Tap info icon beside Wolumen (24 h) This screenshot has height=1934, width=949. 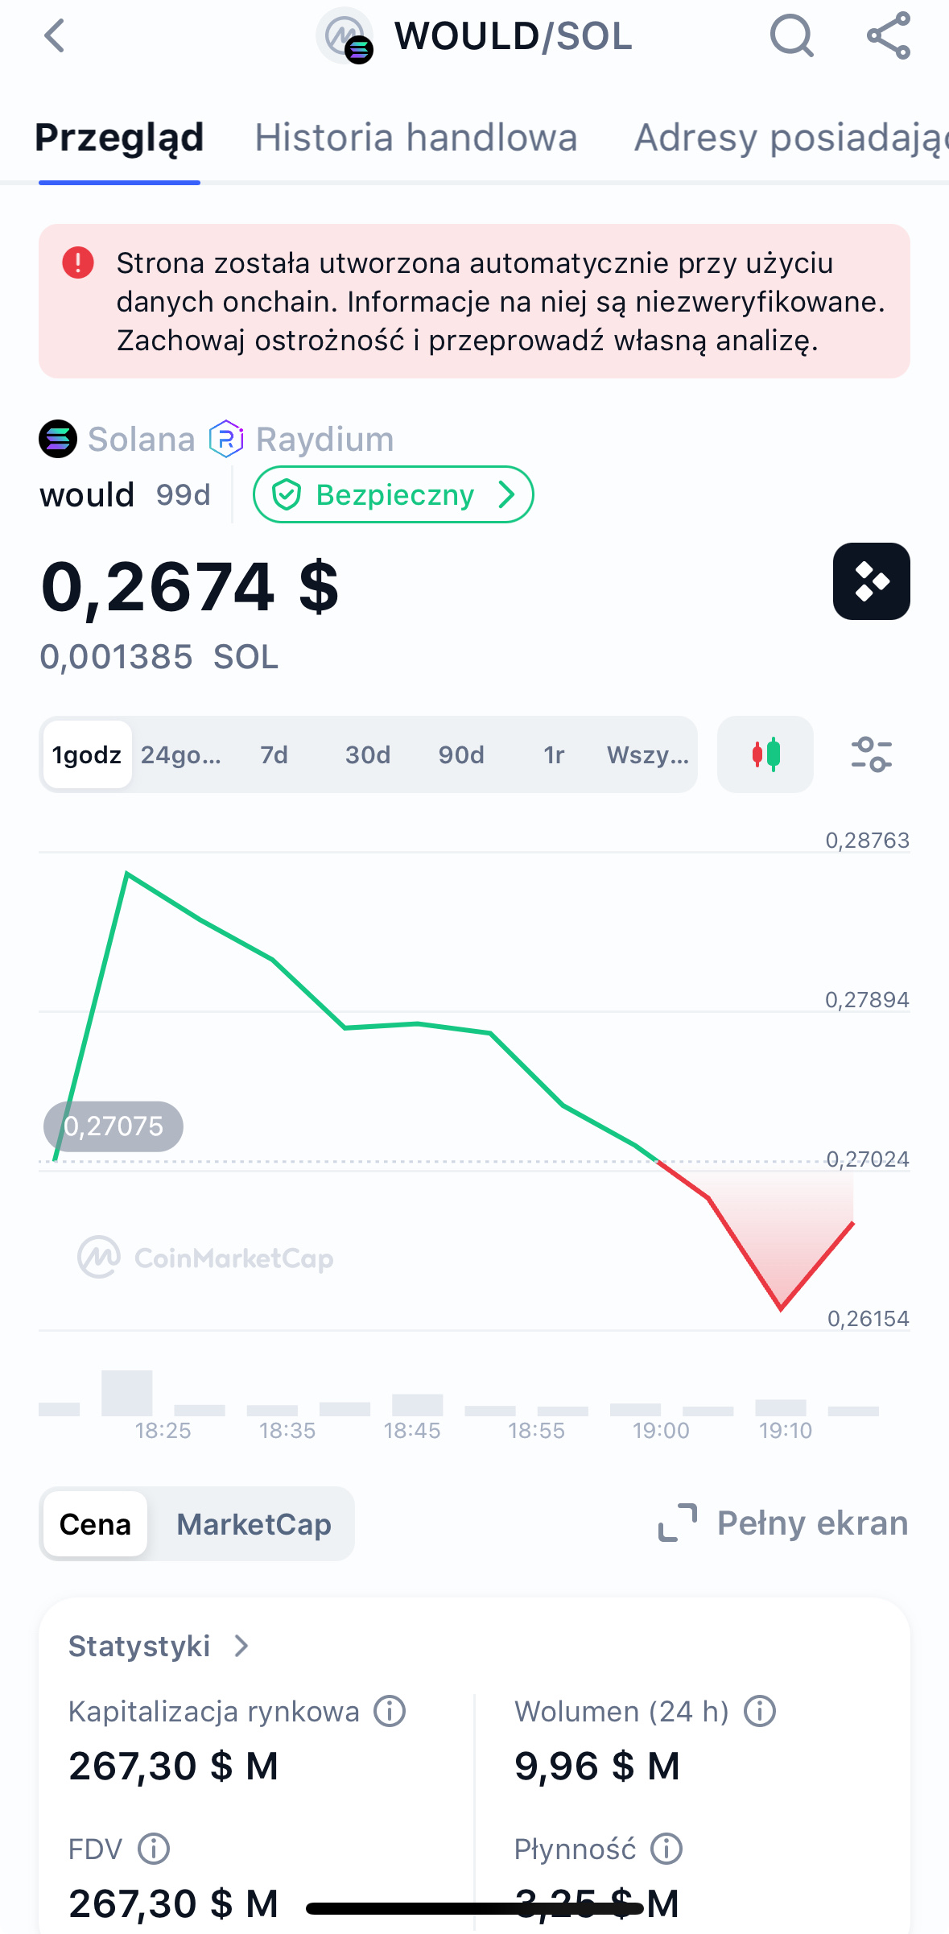click(x=759, y=1711)
